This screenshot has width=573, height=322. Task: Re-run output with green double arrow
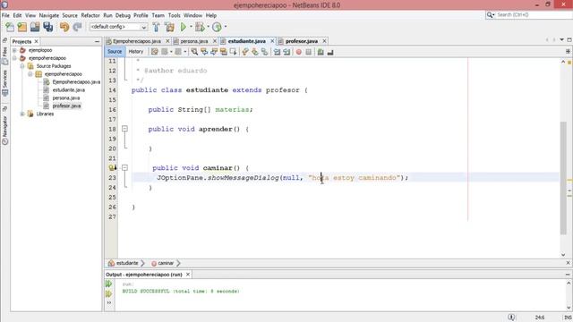coord(109,284)
